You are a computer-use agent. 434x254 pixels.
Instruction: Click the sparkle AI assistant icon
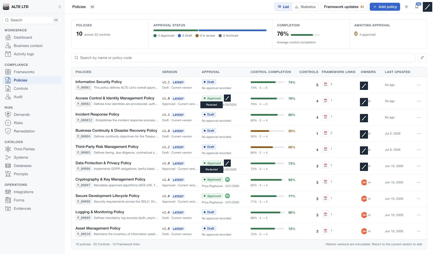[x=406, y=7]
